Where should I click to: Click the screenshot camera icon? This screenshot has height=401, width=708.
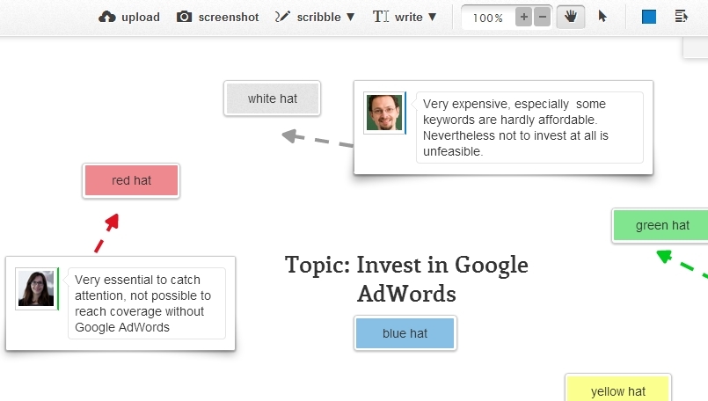(x=184, y=18)
